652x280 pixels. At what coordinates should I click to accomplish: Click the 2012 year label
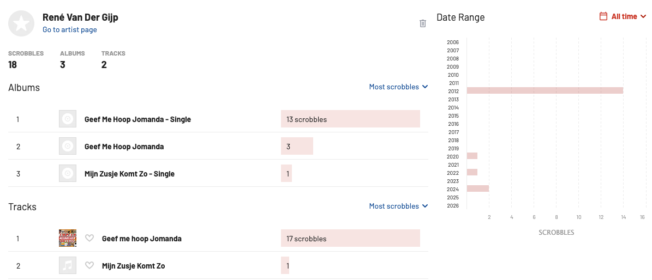click(x=453, y=92)
